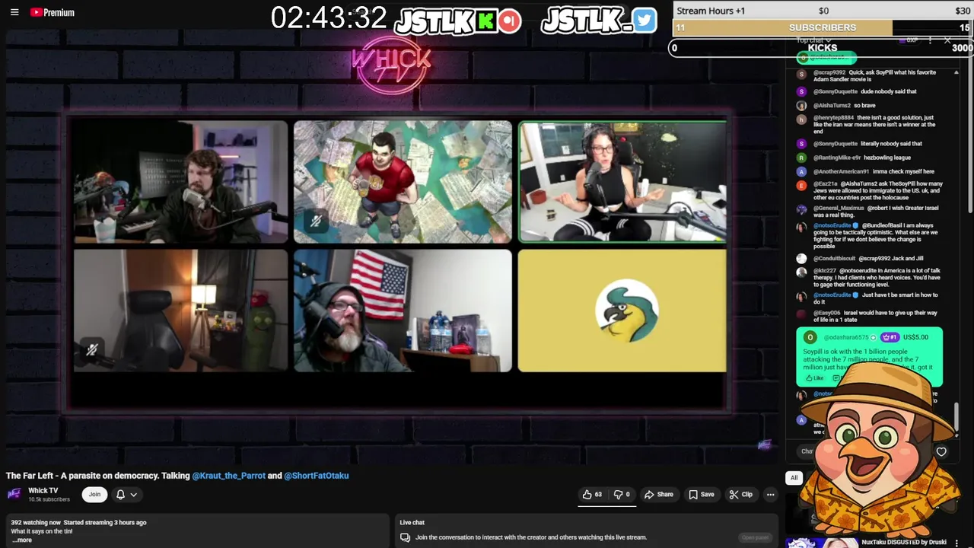Click the parrot logo participant tile
This screenshot has width=974, height=548.
(x=622, y=311)
